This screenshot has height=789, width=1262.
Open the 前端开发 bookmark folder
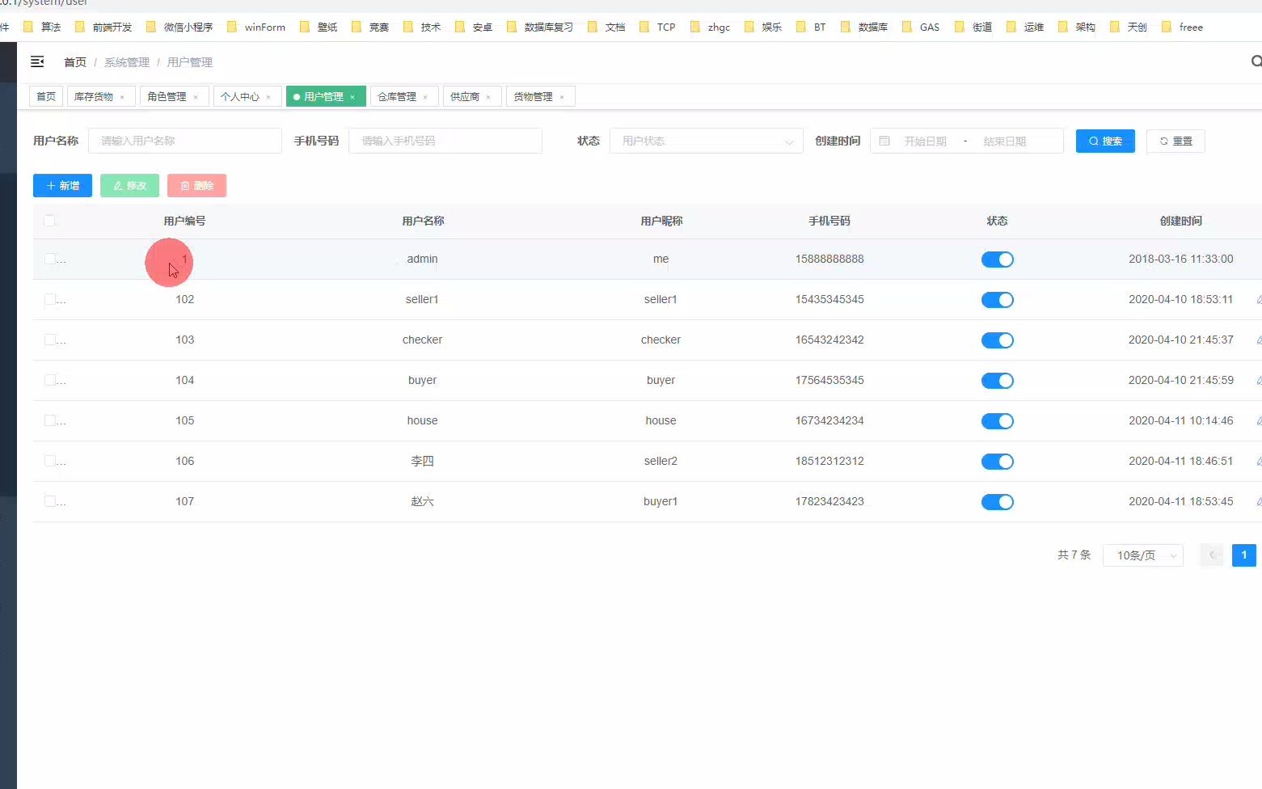coord(103,27)
